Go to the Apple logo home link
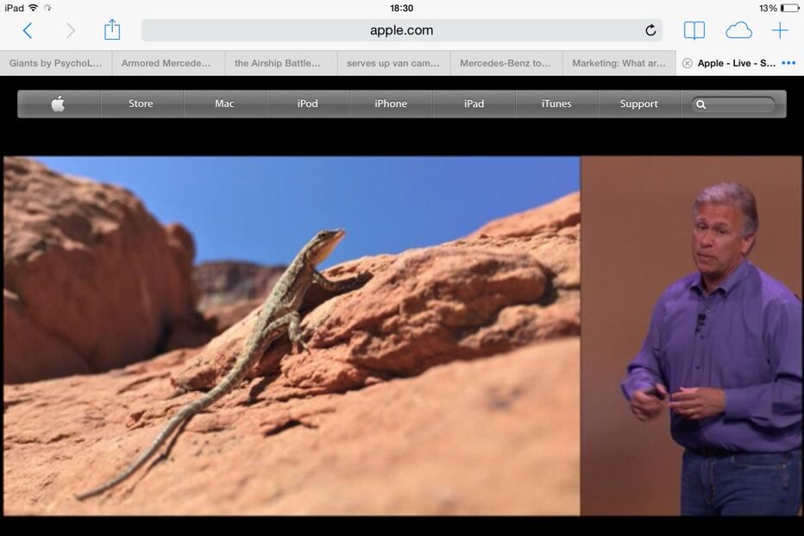The image size is (804, 536). (x=58, y=104)
